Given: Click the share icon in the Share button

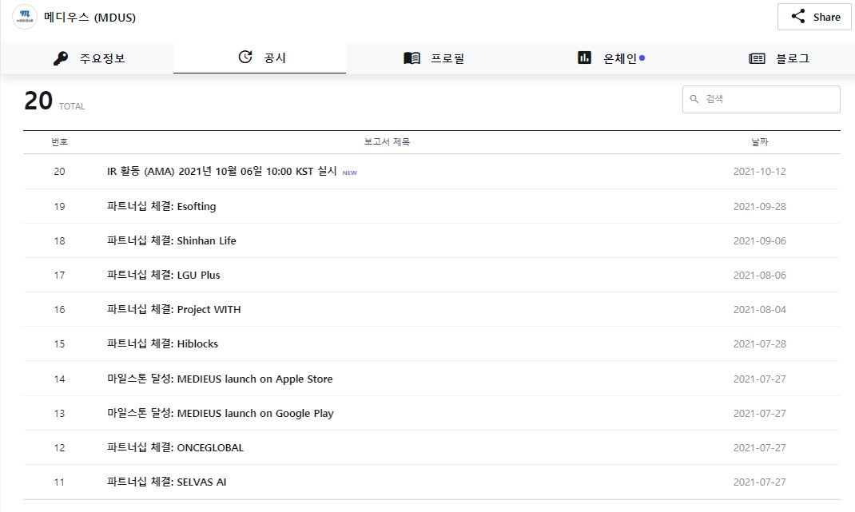Looking at the screenshot, I should pos(798,16).
